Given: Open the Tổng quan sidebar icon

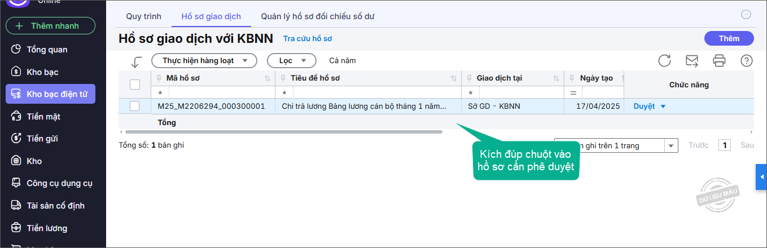Looking at the screenshot, I should [x=16, y=50].
